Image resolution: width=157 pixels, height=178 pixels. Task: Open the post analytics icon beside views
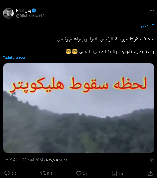152,160
